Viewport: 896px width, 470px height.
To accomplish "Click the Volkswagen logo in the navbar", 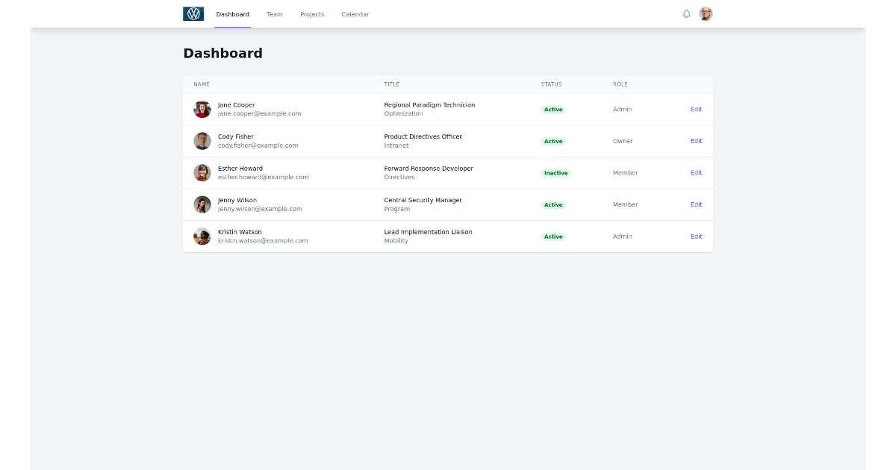I will (x=193, y=13).
